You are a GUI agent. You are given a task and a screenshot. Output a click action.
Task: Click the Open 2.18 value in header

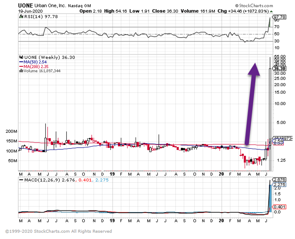click(x=90, y=11)
